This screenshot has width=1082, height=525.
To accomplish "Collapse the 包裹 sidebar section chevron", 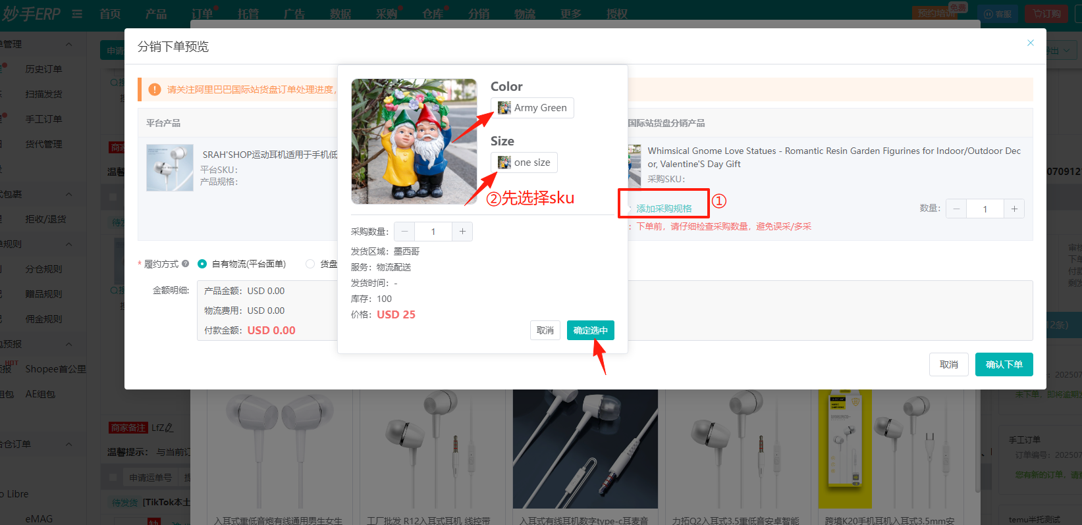I will click(69, 194).
